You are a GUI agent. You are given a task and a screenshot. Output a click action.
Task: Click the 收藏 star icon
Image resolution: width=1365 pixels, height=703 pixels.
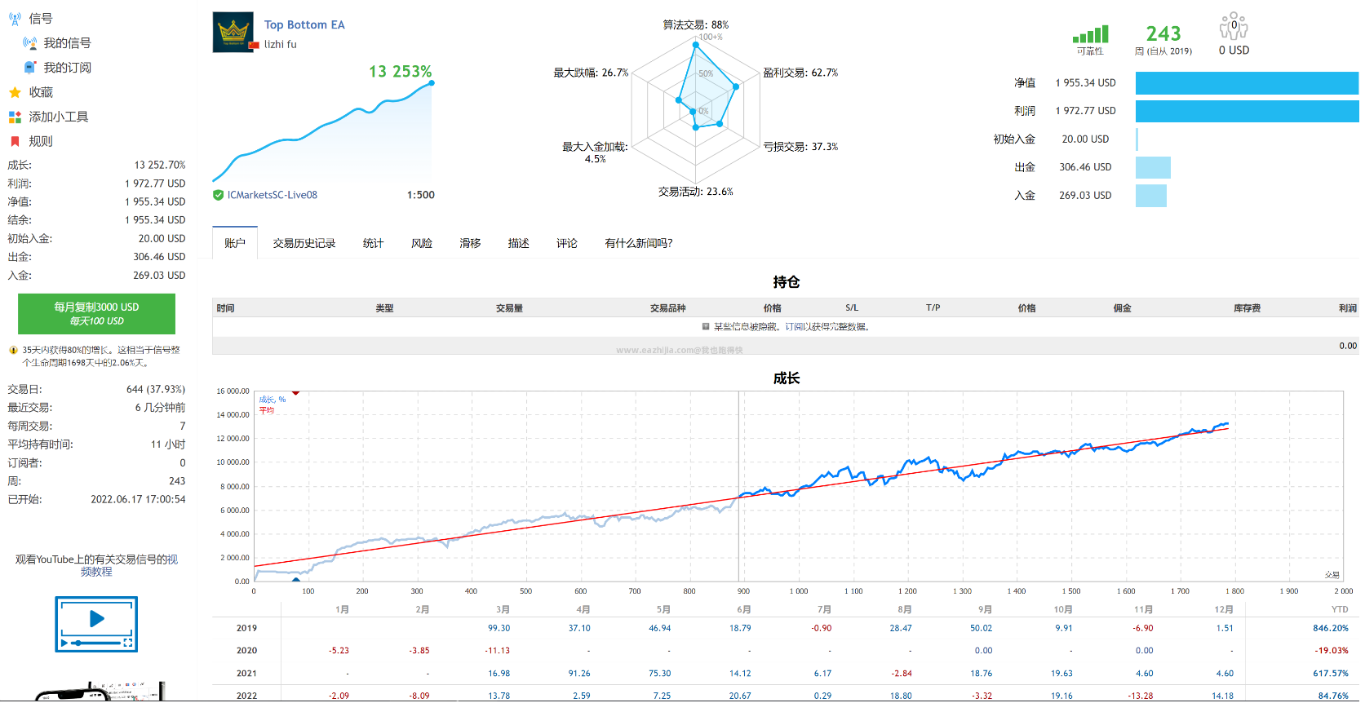[x=15, y=92]
